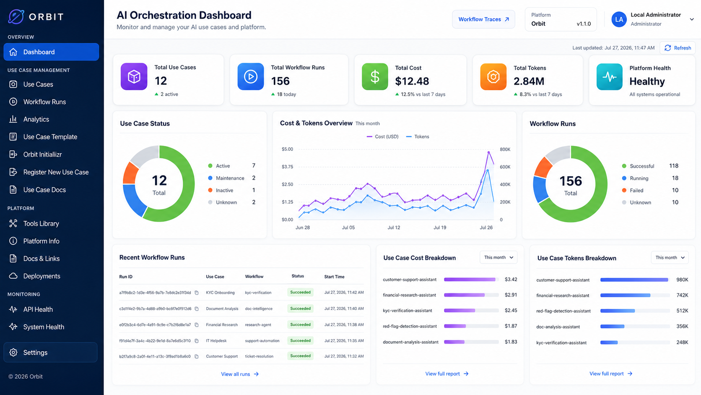Viewport: 701px width, 395px height.
Task: Click the Dashboard home icon in sidebar
Action: (13, 52)
